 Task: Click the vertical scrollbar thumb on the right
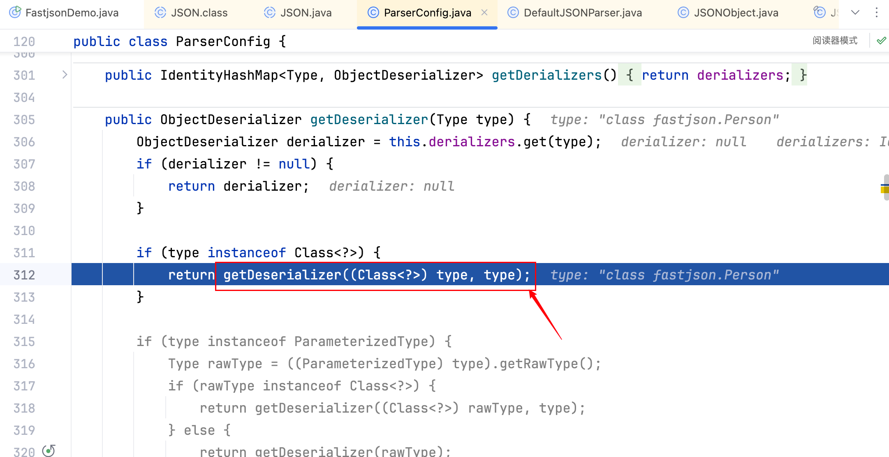pos(886,181)
